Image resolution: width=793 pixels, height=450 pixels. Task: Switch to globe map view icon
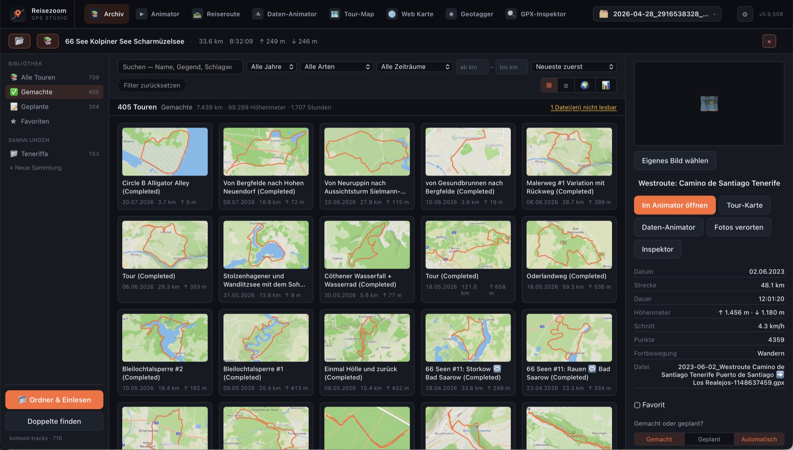[584, 85]
